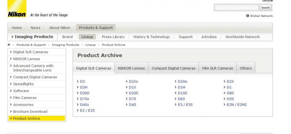The image size is (291, 134).
Task: Open the D40x product link
Action: coord(84,105)
